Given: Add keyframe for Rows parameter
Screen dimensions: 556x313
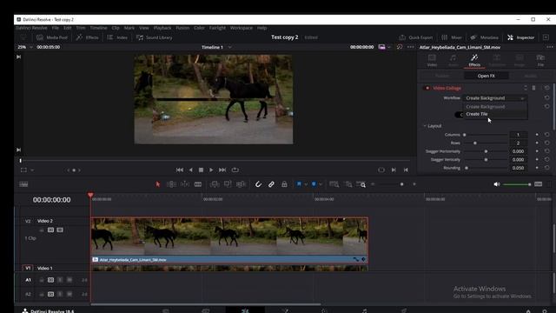Looking at the screenshot, I should pyautogui.click(x=537, y=143).
